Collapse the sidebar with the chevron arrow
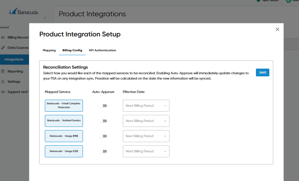This screenshot has width=299, height=181. coord(45,18)
